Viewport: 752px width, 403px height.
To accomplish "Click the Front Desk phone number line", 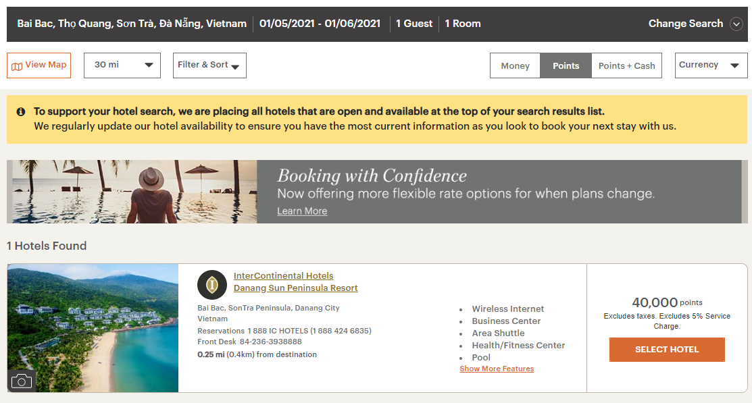I will coord(249,342).
